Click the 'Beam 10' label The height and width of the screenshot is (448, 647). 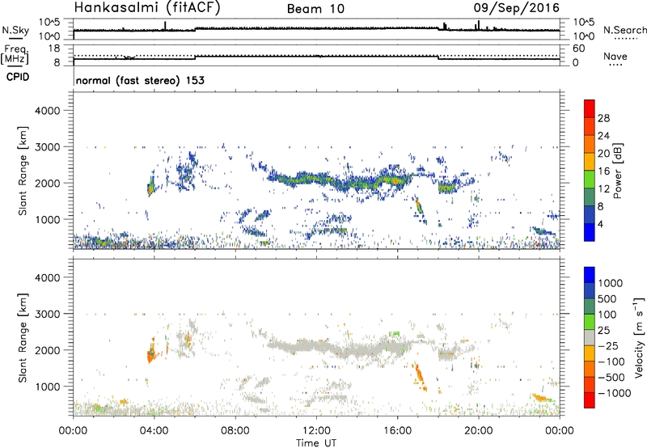click(x=315, y=9)
